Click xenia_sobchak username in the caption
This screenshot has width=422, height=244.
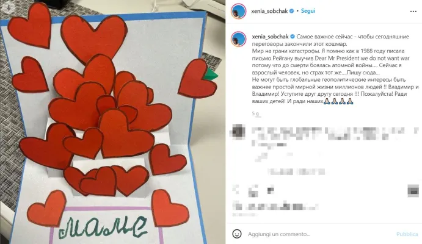tap(270, 37)
